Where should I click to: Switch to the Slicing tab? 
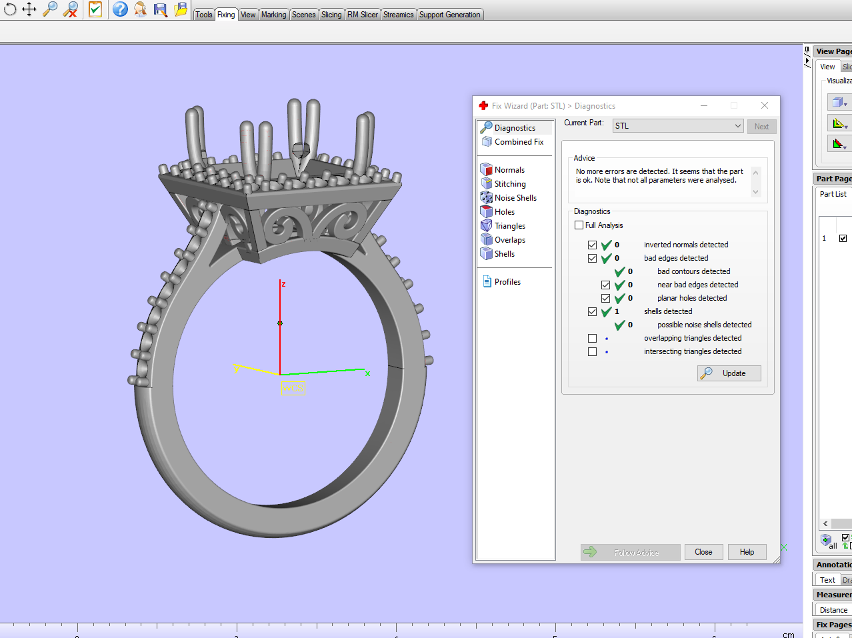coord(331,15)
